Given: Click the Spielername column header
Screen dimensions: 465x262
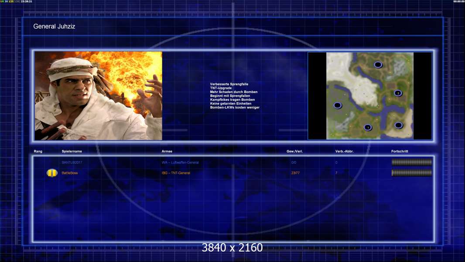Looking at the screenshot, I should (72, 152).
